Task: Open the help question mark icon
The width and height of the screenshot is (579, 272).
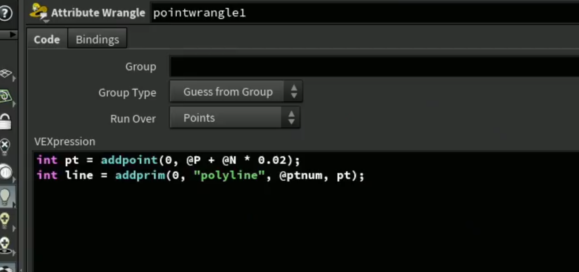Action: tap(5, 13)
